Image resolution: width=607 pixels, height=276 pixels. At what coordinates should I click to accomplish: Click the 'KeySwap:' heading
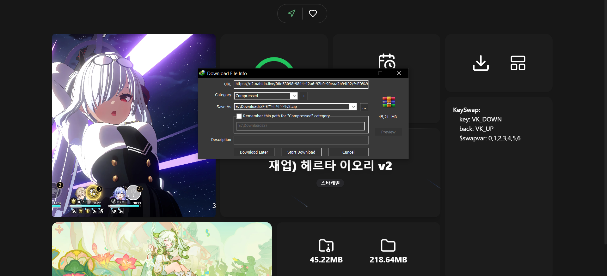(467, 110)
